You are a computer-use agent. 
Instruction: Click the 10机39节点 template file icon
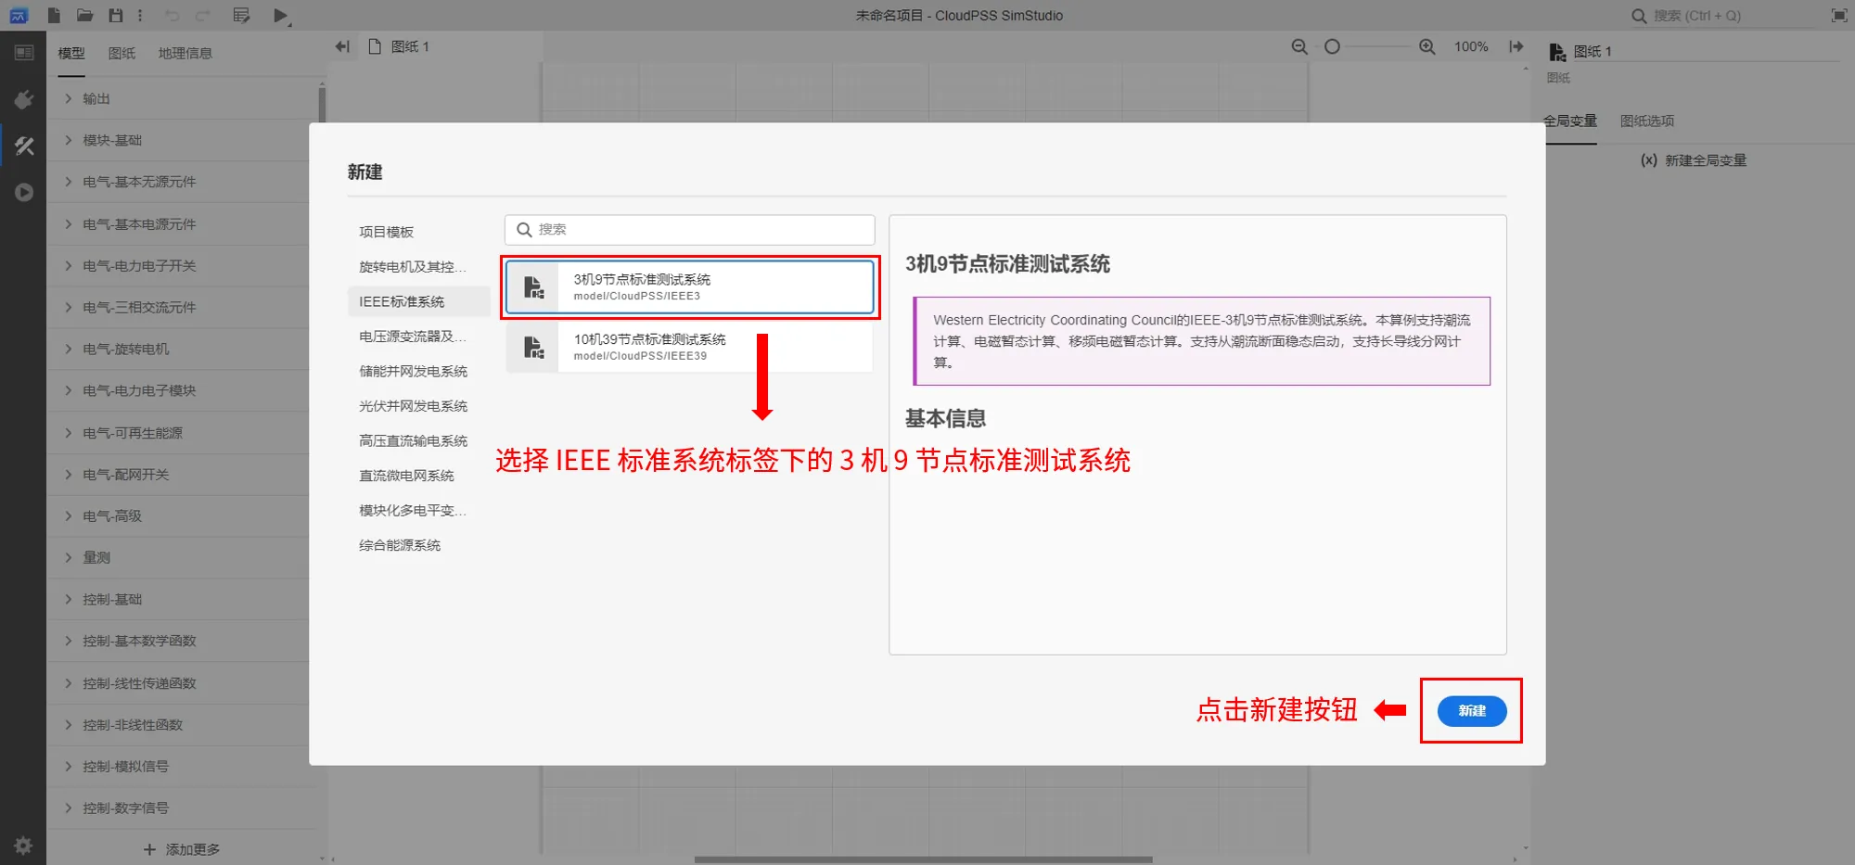[x=533, y=348]
